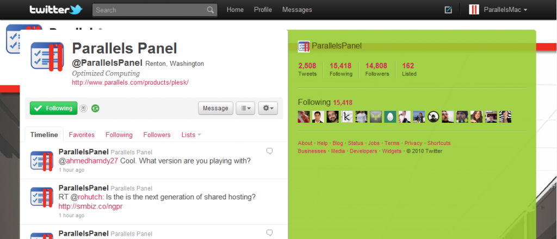The height and width of the screenshot is (239, 557).
Task: Open the smbiz.co/ngpr link
Action: [x=91, y=206]
